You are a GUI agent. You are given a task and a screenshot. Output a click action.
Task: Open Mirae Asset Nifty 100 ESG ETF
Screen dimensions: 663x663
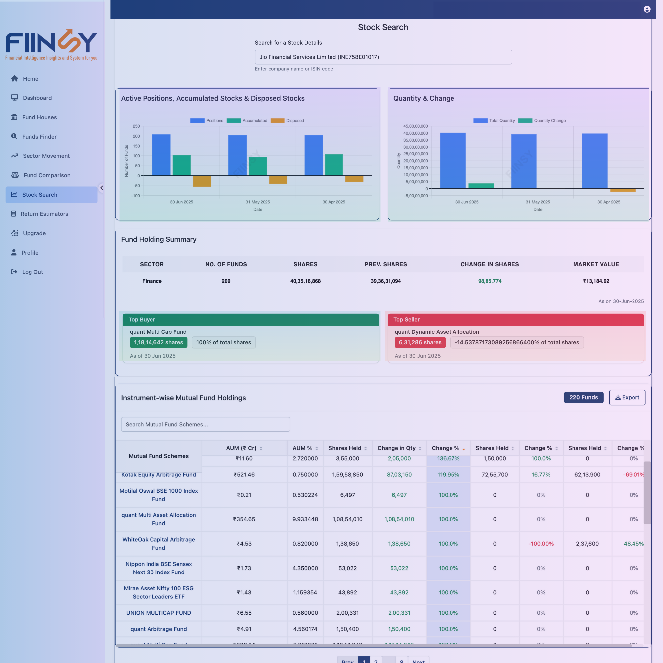click(x=158, y=592)
